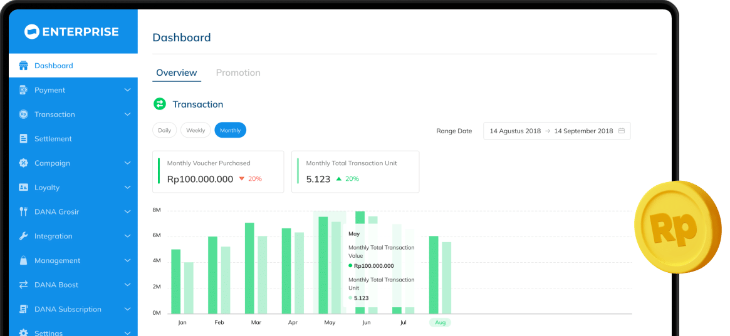
Task: Switch to the Promotion tab
Action: (238, 73)
